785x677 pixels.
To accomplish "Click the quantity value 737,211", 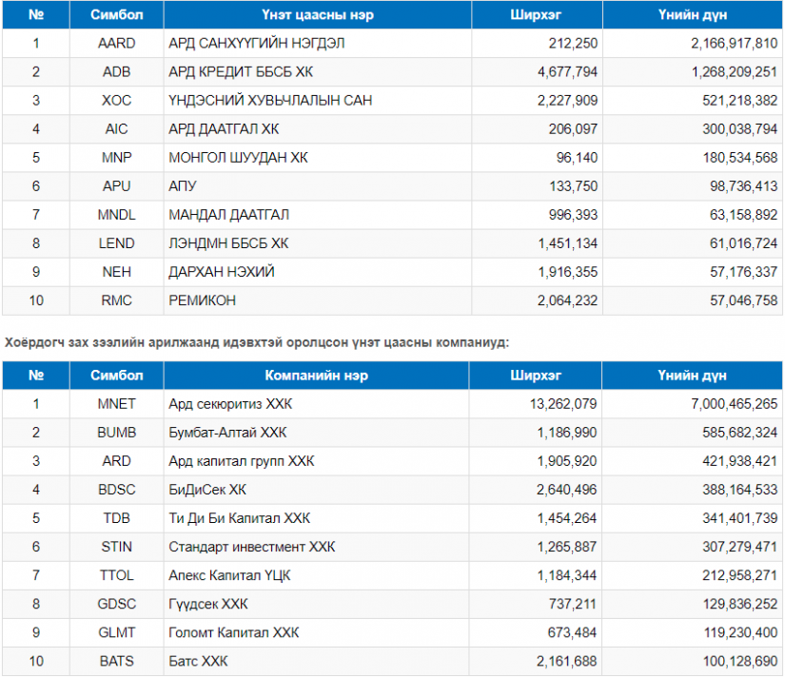I will pos(573,604).
